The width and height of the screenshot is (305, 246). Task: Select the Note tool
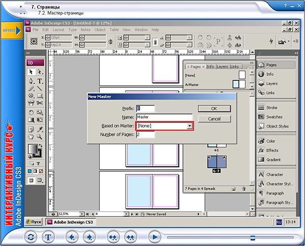tap(31, 129)
